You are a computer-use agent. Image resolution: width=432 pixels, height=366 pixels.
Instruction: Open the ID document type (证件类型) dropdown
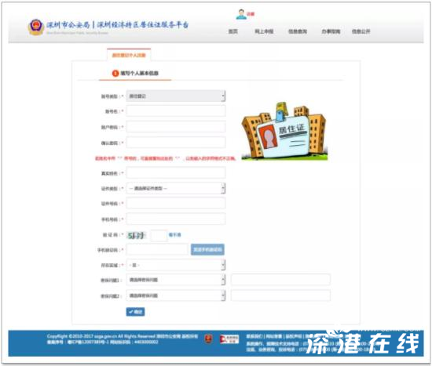click(176, 188)
